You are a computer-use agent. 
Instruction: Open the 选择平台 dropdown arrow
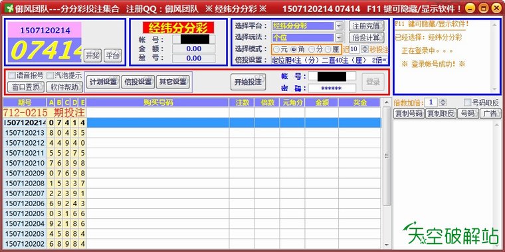(x=339, y=26)
